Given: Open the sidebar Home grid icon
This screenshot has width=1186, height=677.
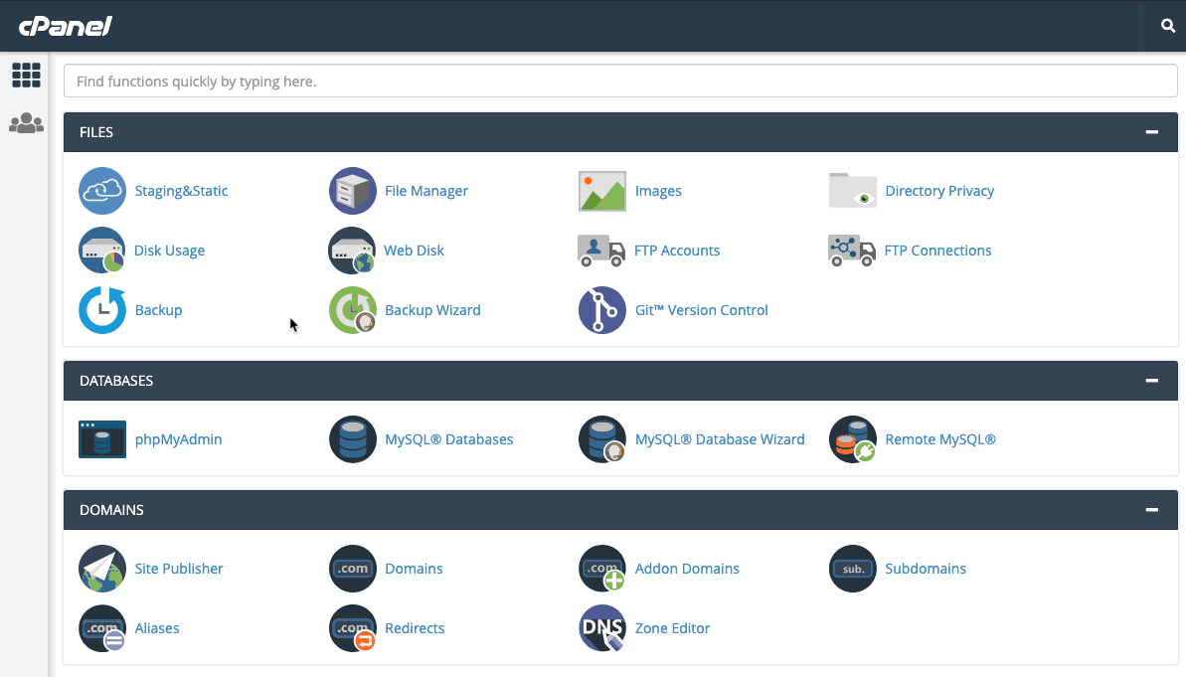Looking at the screenshot, I should click(x=27, y=75).
